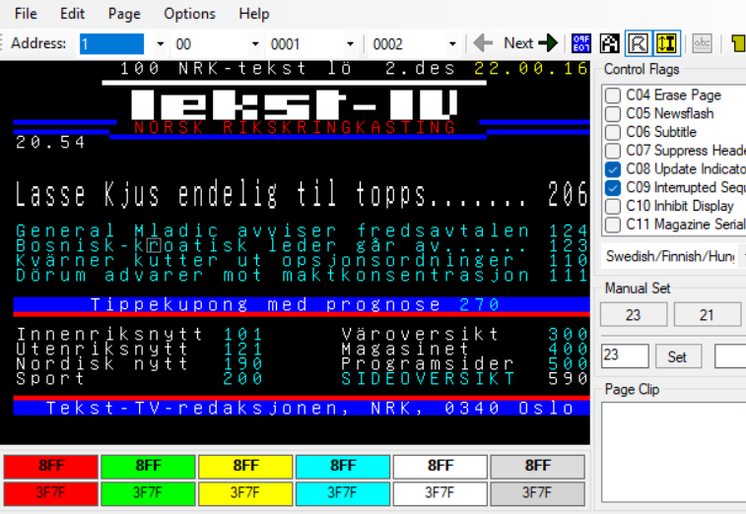Open the Options menu
746x514 pixels.
pyautogui.click(x=189, y=14)
